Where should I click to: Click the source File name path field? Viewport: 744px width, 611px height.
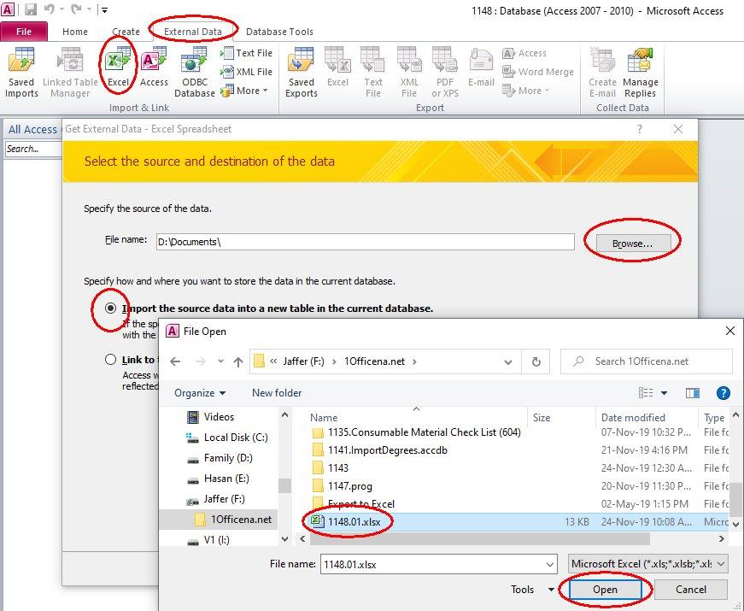coord(366,242)
